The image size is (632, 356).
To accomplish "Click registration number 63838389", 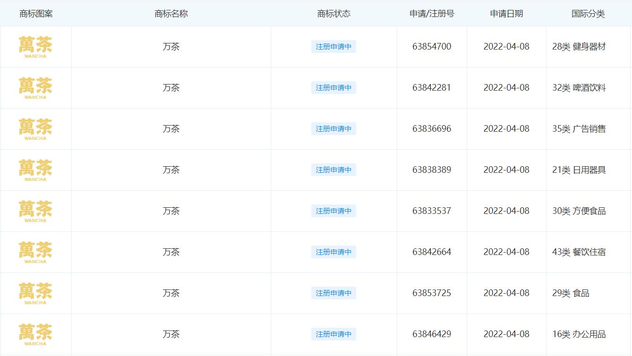I will pyautogui.click(x=432, y=170).
